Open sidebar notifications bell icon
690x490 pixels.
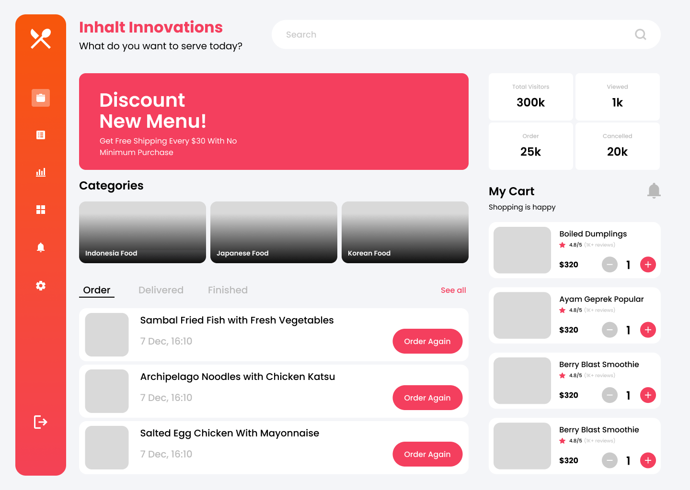pos(41,247)
